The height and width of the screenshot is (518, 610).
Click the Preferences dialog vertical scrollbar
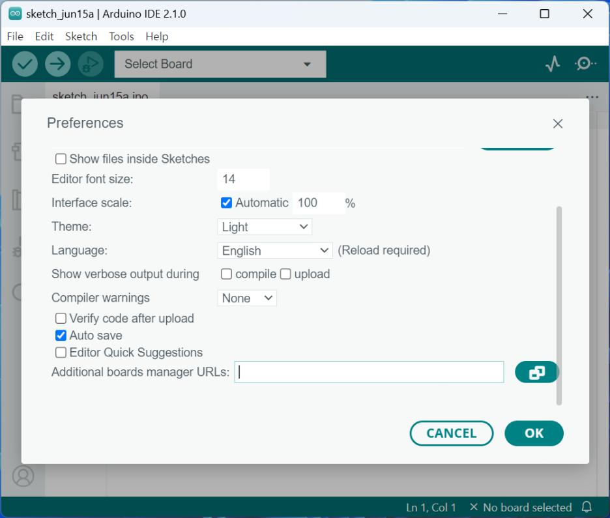[559, 306]
